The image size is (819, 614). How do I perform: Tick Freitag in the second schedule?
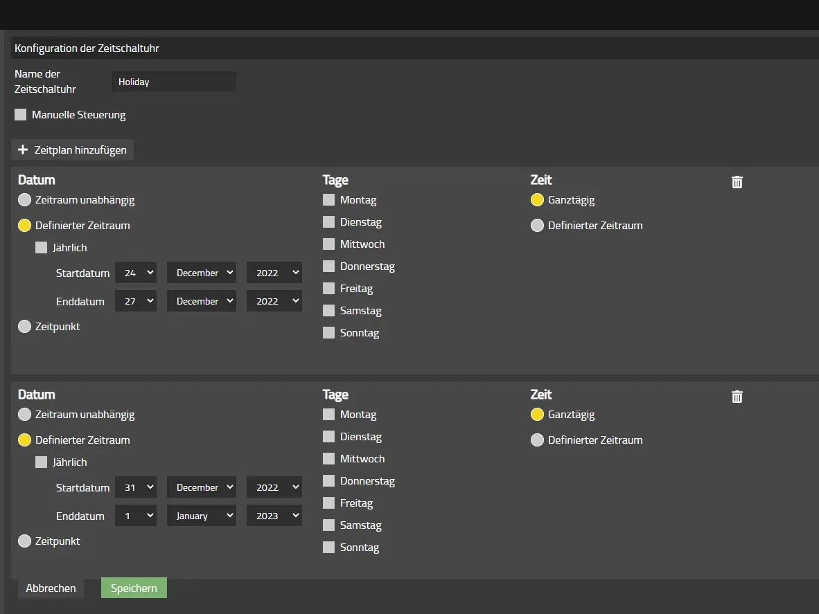click(328, 503)
